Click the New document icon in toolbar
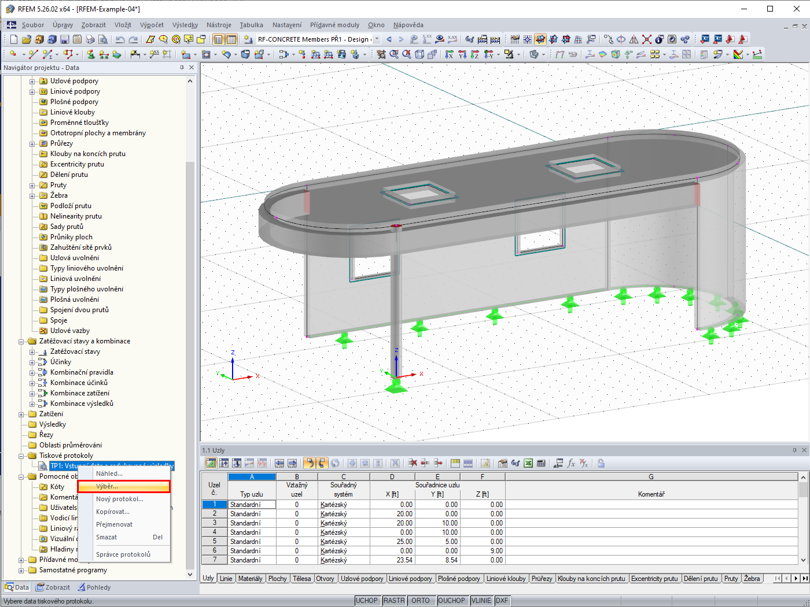The image size is (810, 607). point(14,39)
